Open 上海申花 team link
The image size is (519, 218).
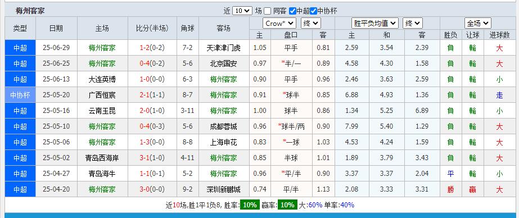click(223, 142)
